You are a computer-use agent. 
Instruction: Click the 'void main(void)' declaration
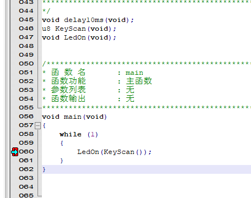[74, 117]
